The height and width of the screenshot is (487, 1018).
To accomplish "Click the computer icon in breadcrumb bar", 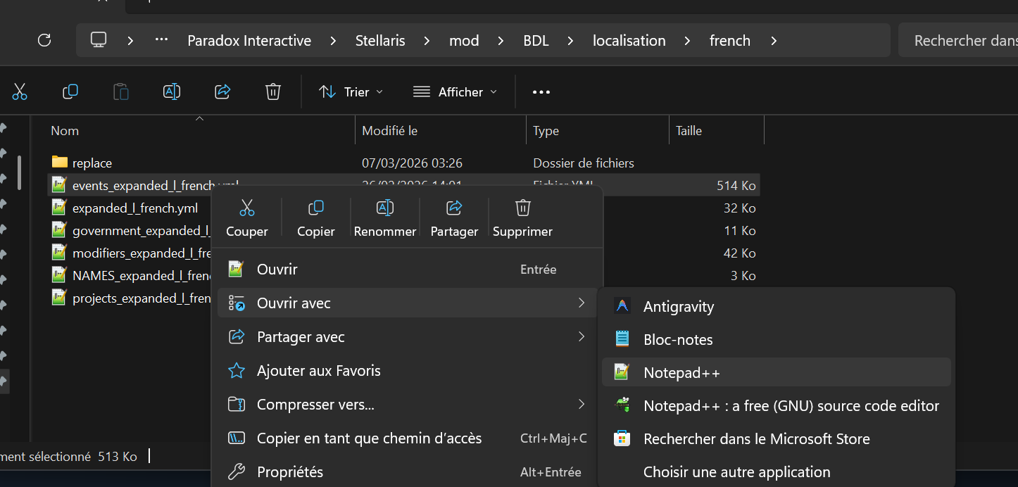I will (99, 40).
